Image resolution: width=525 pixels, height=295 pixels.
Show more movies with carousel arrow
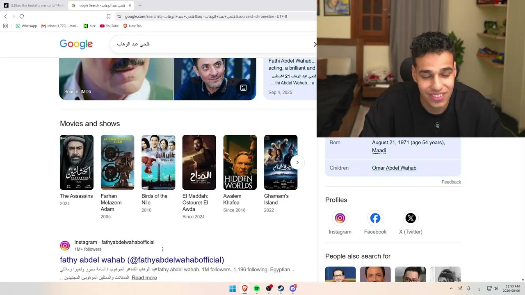(x=297, y=162)
